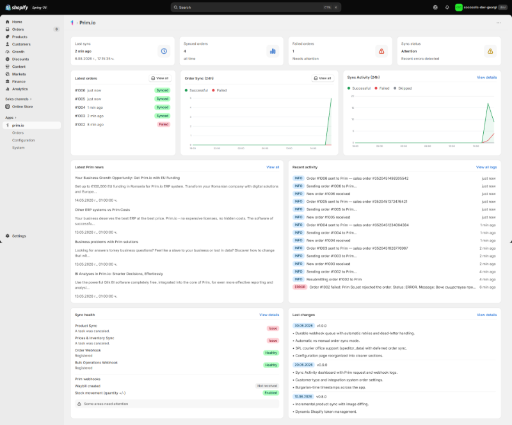Click New order #1006 received log
512x425 pixels.
[328, 194]
